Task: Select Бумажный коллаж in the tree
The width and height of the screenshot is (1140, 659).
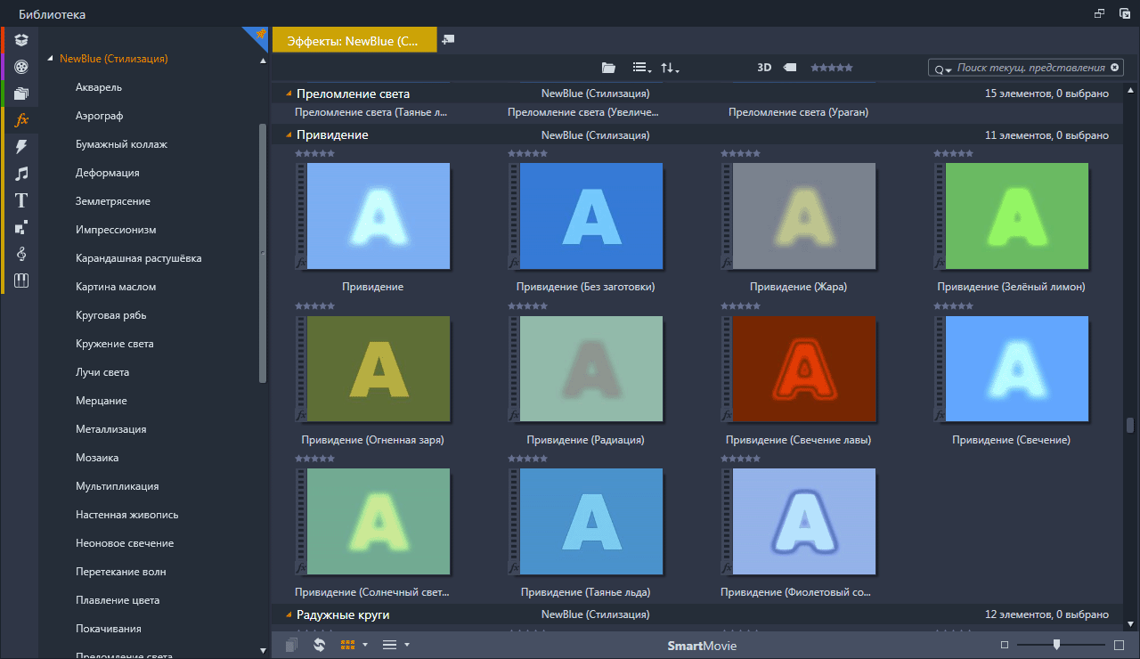Action: click(x=121, y=144)
